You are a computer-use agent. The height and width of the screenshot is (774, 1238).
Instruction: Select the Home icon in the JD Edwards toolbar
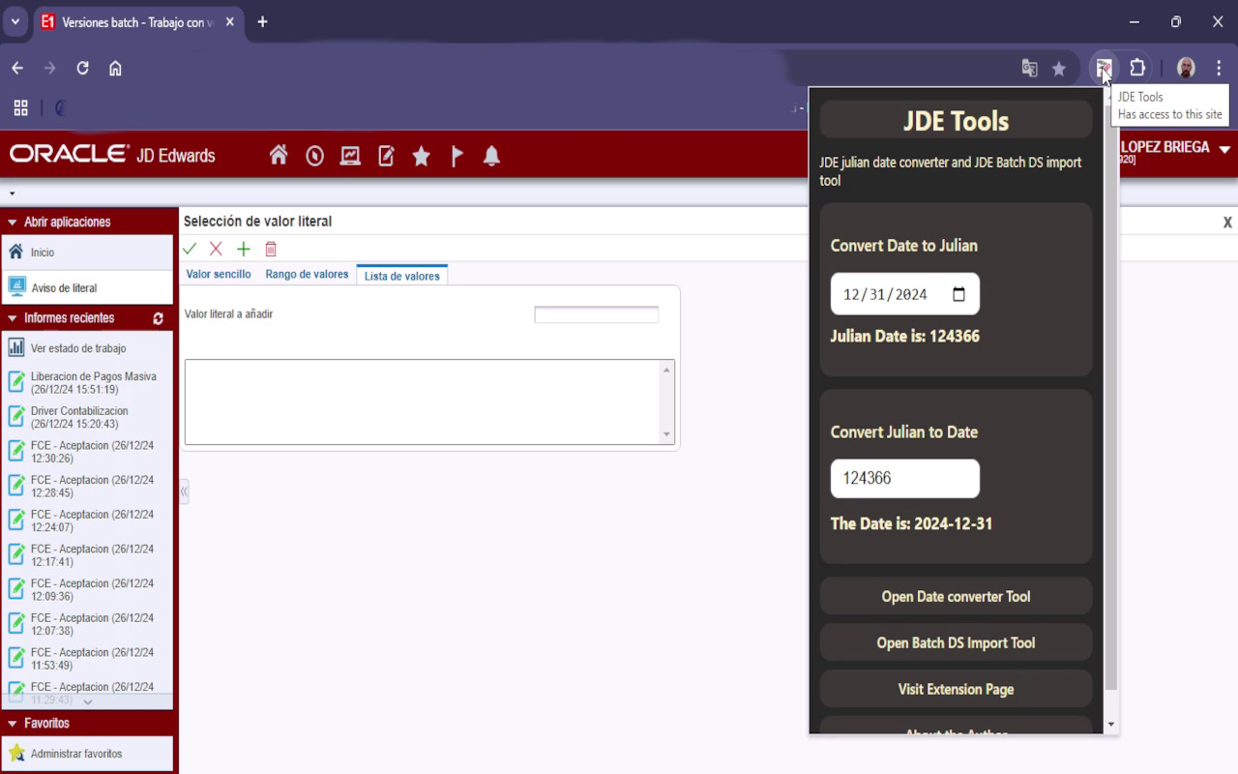[278, 155]
